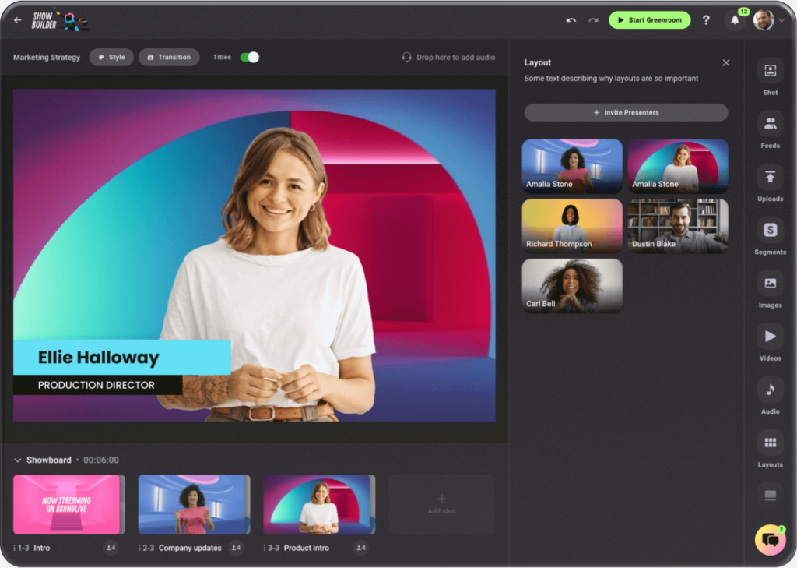The width and height of the screenshot is (797, 568).
Task: Select the Dustin Blake layout thumbnail
Action: [678, 225]
